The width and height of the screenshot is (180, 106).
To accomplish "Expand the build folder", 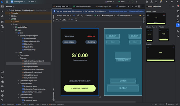I will pos(12,22).
